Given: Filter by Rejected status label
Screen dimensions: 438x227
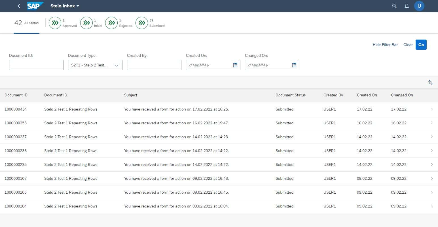Looking at the screenshot, I should (126, 26).
